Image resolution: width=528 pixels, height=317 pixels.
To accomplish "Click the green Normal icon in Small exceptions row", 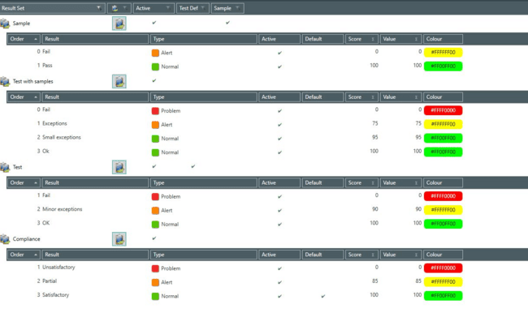I will pos(155,139).
